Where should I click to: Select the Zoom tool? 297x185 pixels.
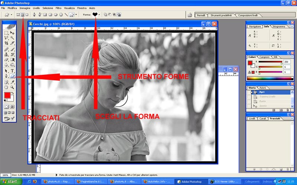[12, 87]
